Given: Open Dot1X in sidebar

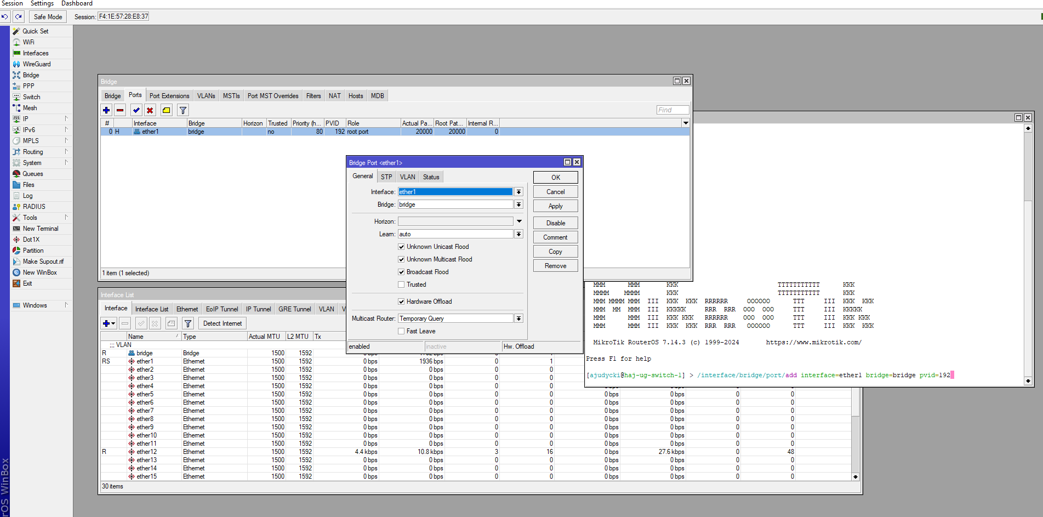Looking at the screenshot, I should (31, 240).
